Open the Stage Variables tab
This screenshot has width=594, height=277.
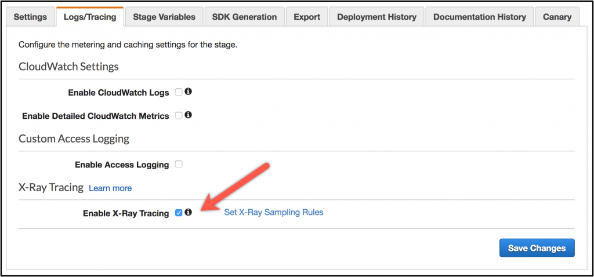tap(164, 17)
